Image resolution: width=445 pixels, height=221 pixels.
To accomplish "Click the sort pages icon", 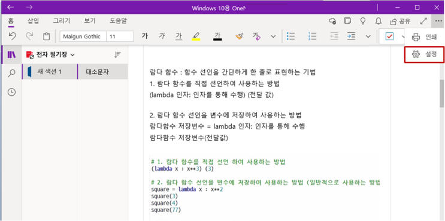I will pyautogui.click(x=117, y=55).
